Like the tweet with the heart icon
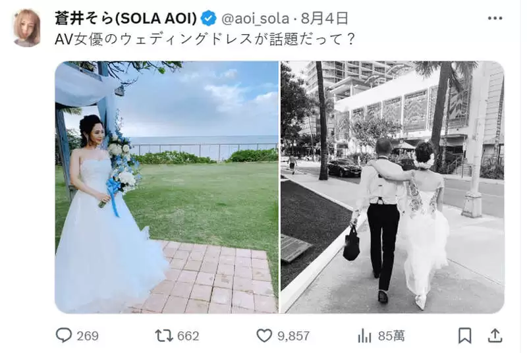Screen dimensions: 527x353 click(264, 335)
